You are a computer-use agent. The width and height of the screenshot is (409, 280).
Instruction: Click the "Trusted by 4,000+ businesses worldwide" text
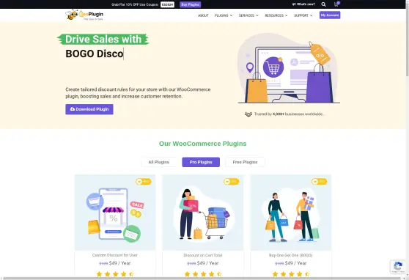(290, 114)
